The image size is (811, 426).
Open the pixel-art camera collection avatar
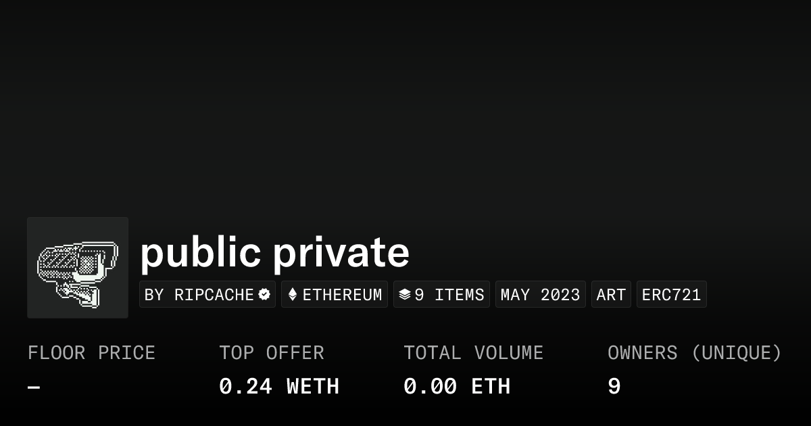(77, 267)
